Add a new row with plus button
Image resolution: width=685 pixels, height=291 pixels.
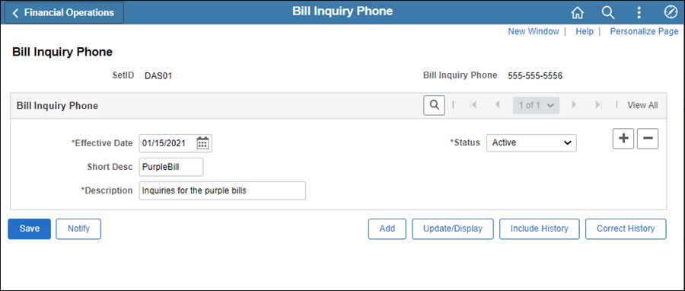(x=623, y=139)
